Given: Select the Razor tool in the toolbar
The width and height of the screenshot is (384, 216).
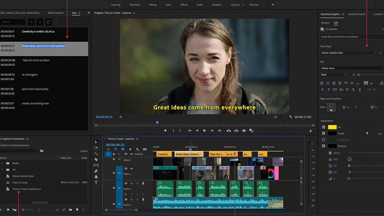Looking at the screenshot, I should (x=96, y=159).
